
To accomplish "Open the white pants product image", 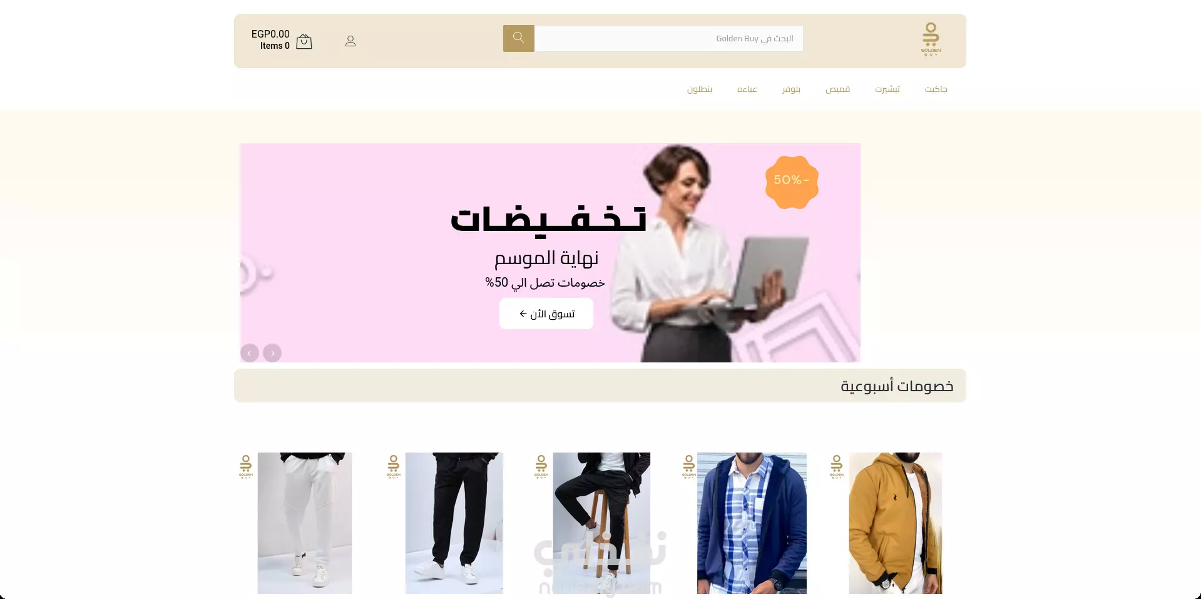I will tap(305, 523).
